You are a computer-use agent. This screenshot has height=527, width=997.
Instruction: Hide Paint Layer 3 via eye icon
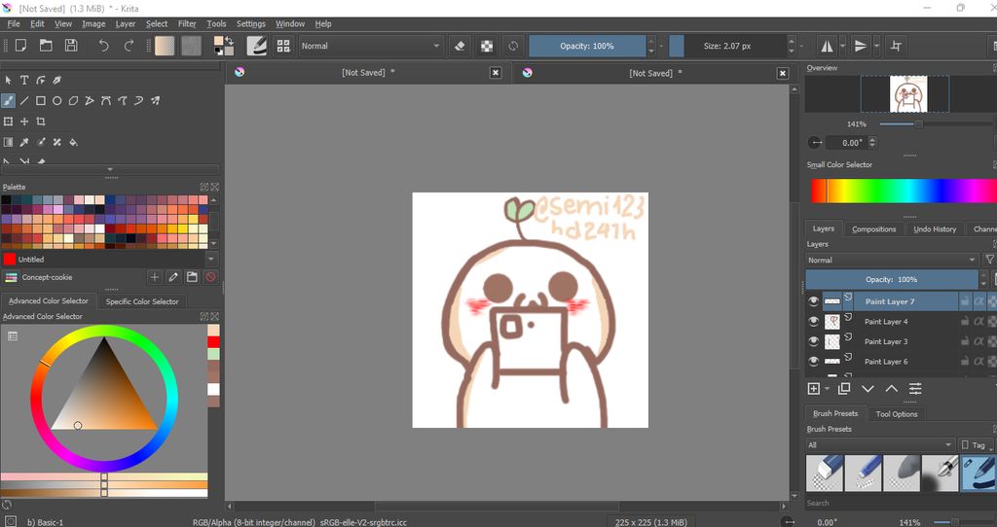click(x=813, y=341)
